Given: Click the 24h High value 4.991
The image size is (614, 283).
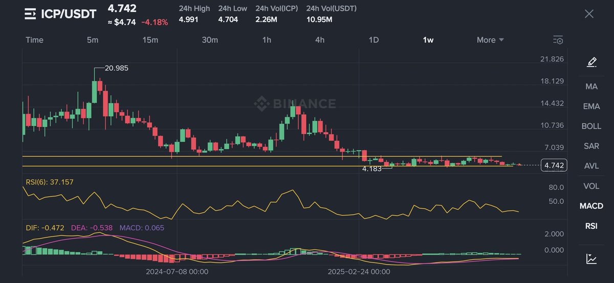Looking at the screenshot, I should tap(189, 19).
